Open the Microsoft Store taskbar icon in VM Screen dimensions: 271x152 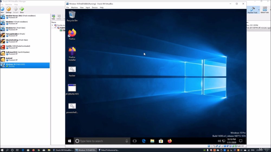tap(161, 141)
